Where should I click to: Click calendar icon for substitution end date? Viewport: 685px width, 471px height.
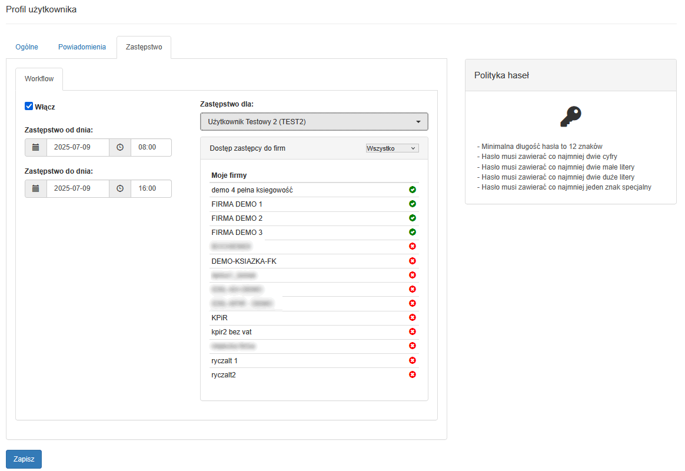36,188
